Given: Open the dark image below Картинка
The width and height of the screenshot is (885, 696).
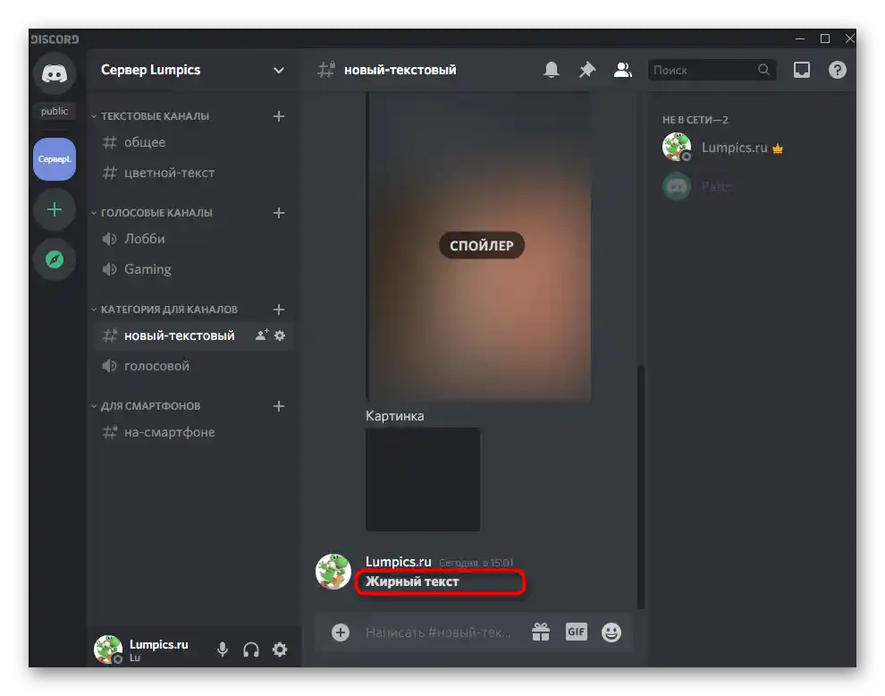Looking at the screenshot, I should [x=423, y=480].
